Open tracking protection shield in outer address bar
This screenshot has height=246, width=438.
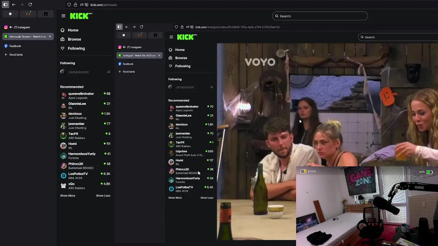point(69,5)
